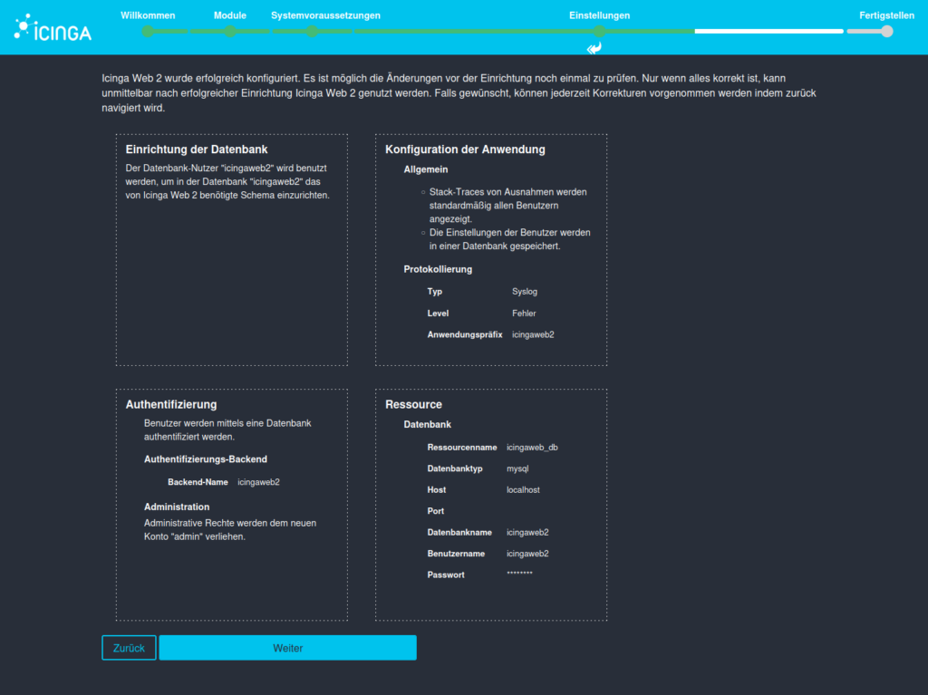Click the Syslog value next to Typ

point(525,292)
